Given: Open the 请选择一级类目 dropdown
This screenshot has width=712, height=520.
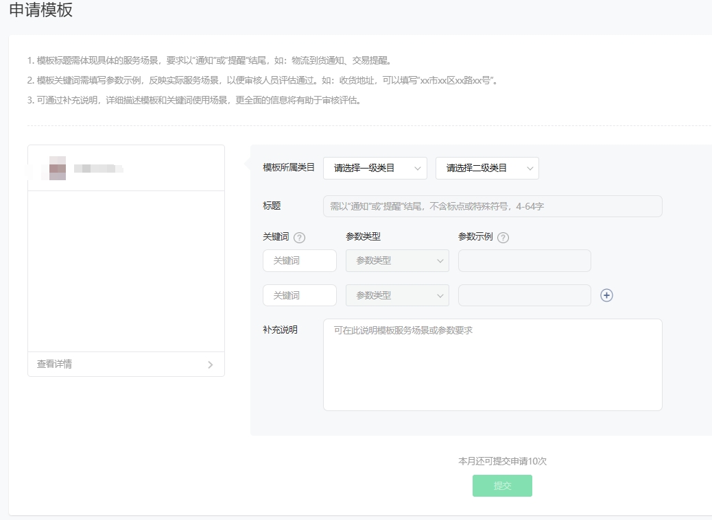Looking at the screenshot, I should tap(375, 168).
